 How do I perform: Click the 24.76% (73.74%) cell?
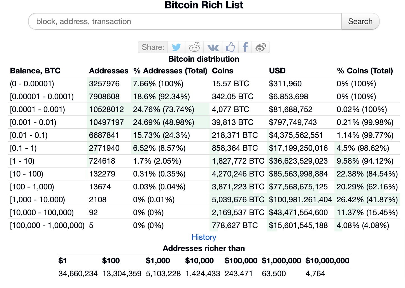[164, 109]
